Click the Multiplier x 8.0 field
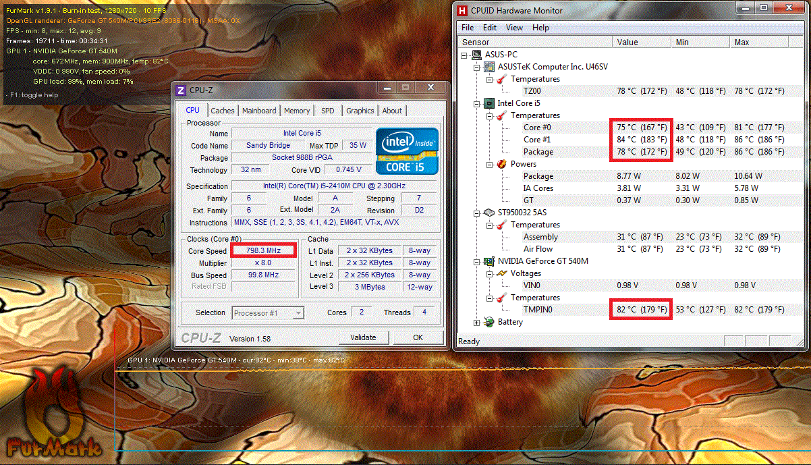This screenshot has width=811, height=465. click(x=264, y=263)
